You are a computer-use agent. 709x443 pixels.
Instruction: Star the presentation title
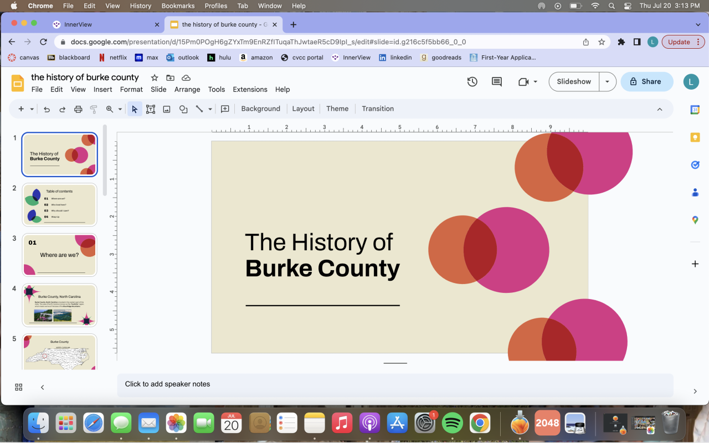(x=155, y=78)
